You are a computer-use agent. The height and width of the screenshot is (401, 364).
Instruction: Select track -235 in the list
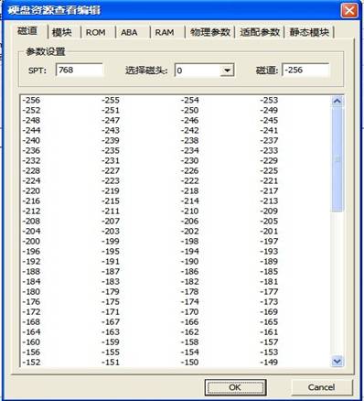click(111, 150)
